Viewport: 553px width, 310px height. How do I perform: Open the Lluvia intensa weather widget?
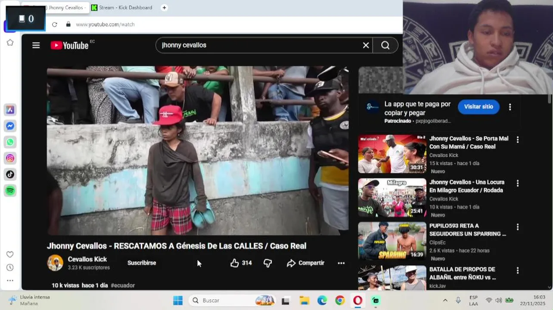[29, 301]
